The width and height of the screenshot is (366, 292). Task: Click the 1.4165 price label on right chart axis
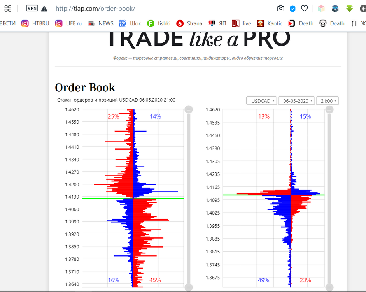pyautogui.click(x=213, y=187)
